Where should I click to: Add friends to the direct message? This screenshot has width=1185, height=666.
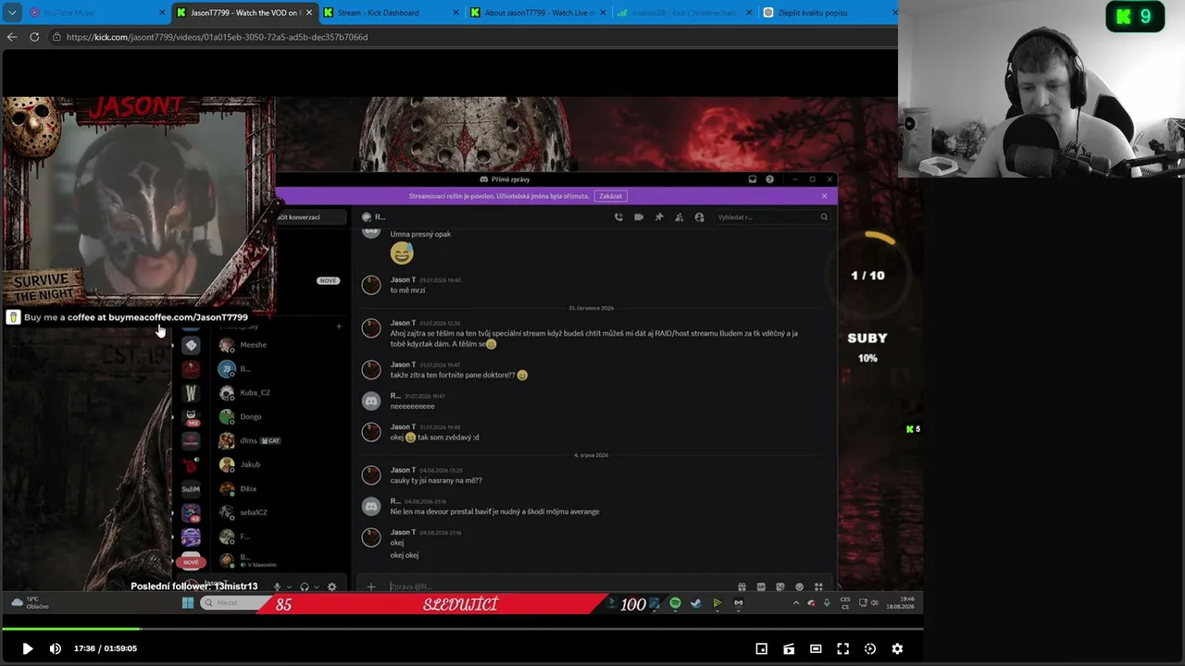tap(679, 217)
